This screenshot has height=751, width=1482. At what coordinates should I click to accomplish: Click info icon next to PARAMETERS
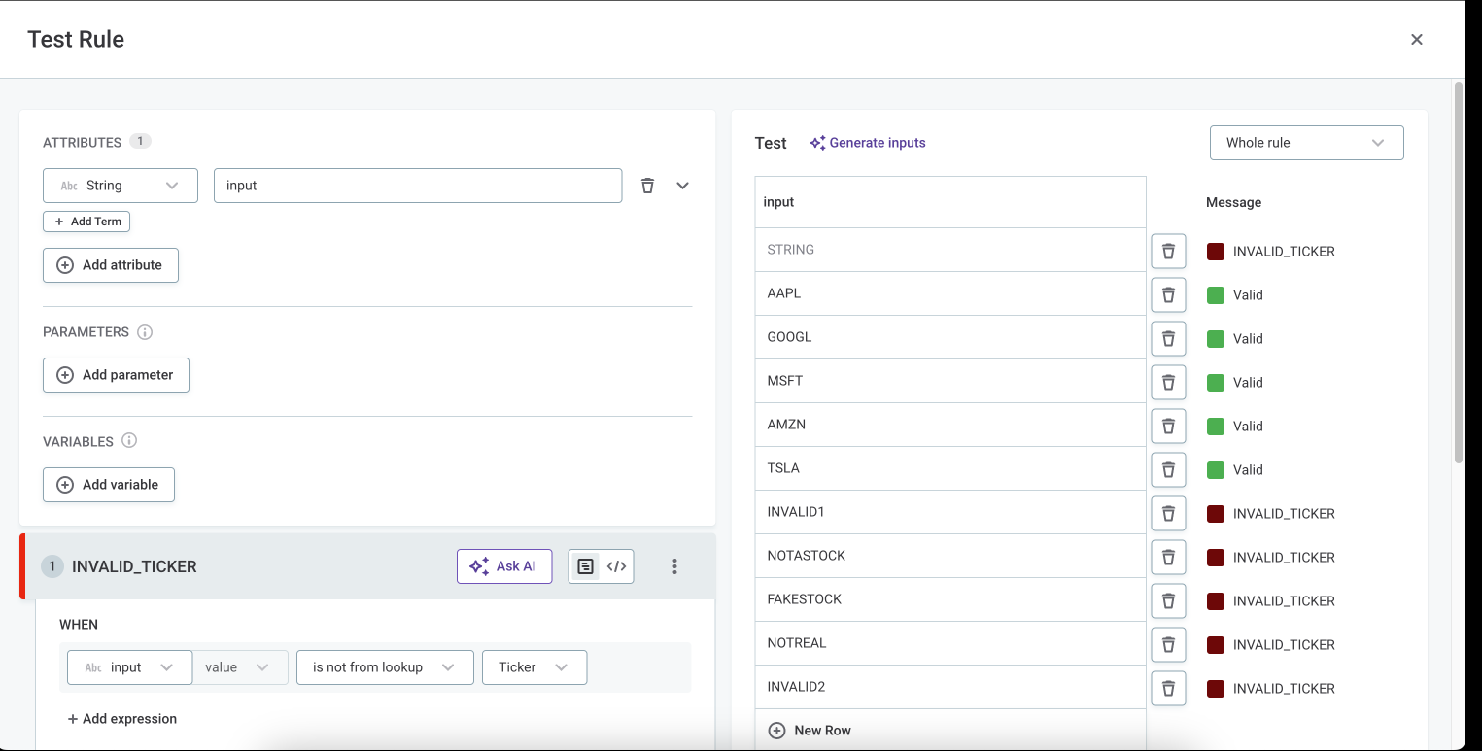[x=145, y=332]
